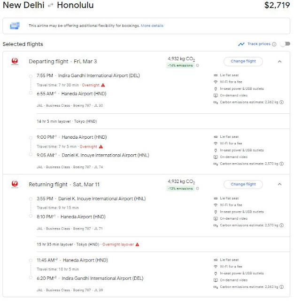Click Change flight for returning flight
This screenshot has height=301, width=294.
(x=243, y=184)
